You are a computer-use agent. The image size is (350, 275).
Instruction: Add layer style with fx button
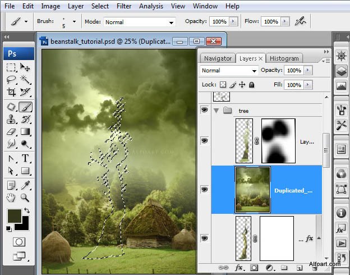click(x=239, y=267)
